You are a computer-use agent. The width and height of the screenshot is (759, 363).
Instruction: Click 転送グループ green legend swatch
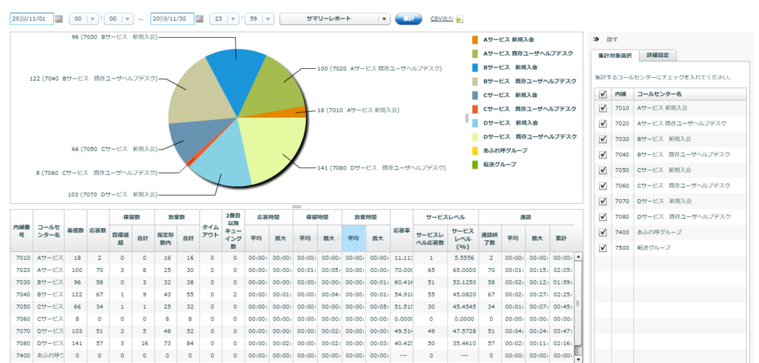(475, 164)
